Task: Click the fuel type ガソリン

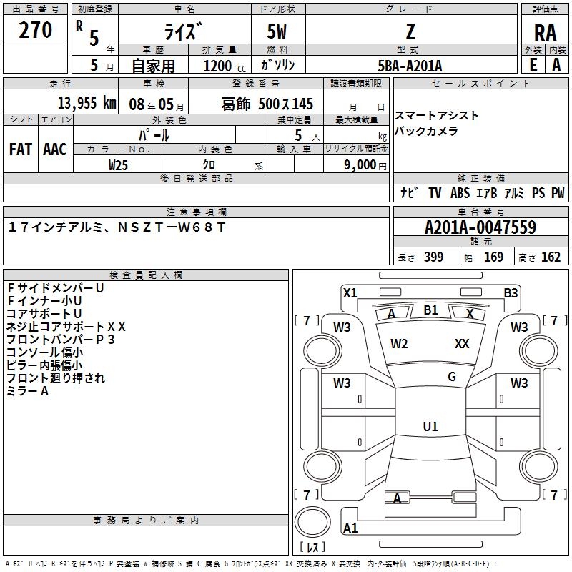Action: click(277, 65)
